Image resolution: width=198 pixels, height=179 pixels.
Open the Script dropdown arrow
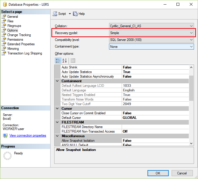(x=70, y=14)
